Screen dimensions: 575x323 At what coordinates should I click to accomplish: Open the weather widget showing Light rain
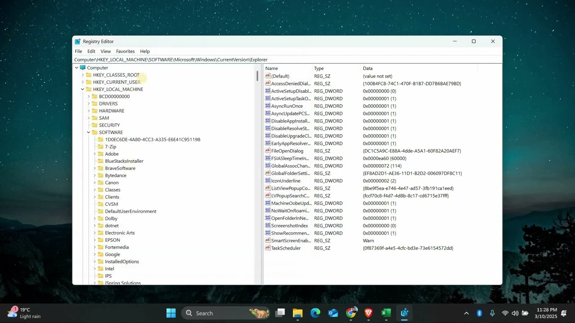[x=25, y=313]
